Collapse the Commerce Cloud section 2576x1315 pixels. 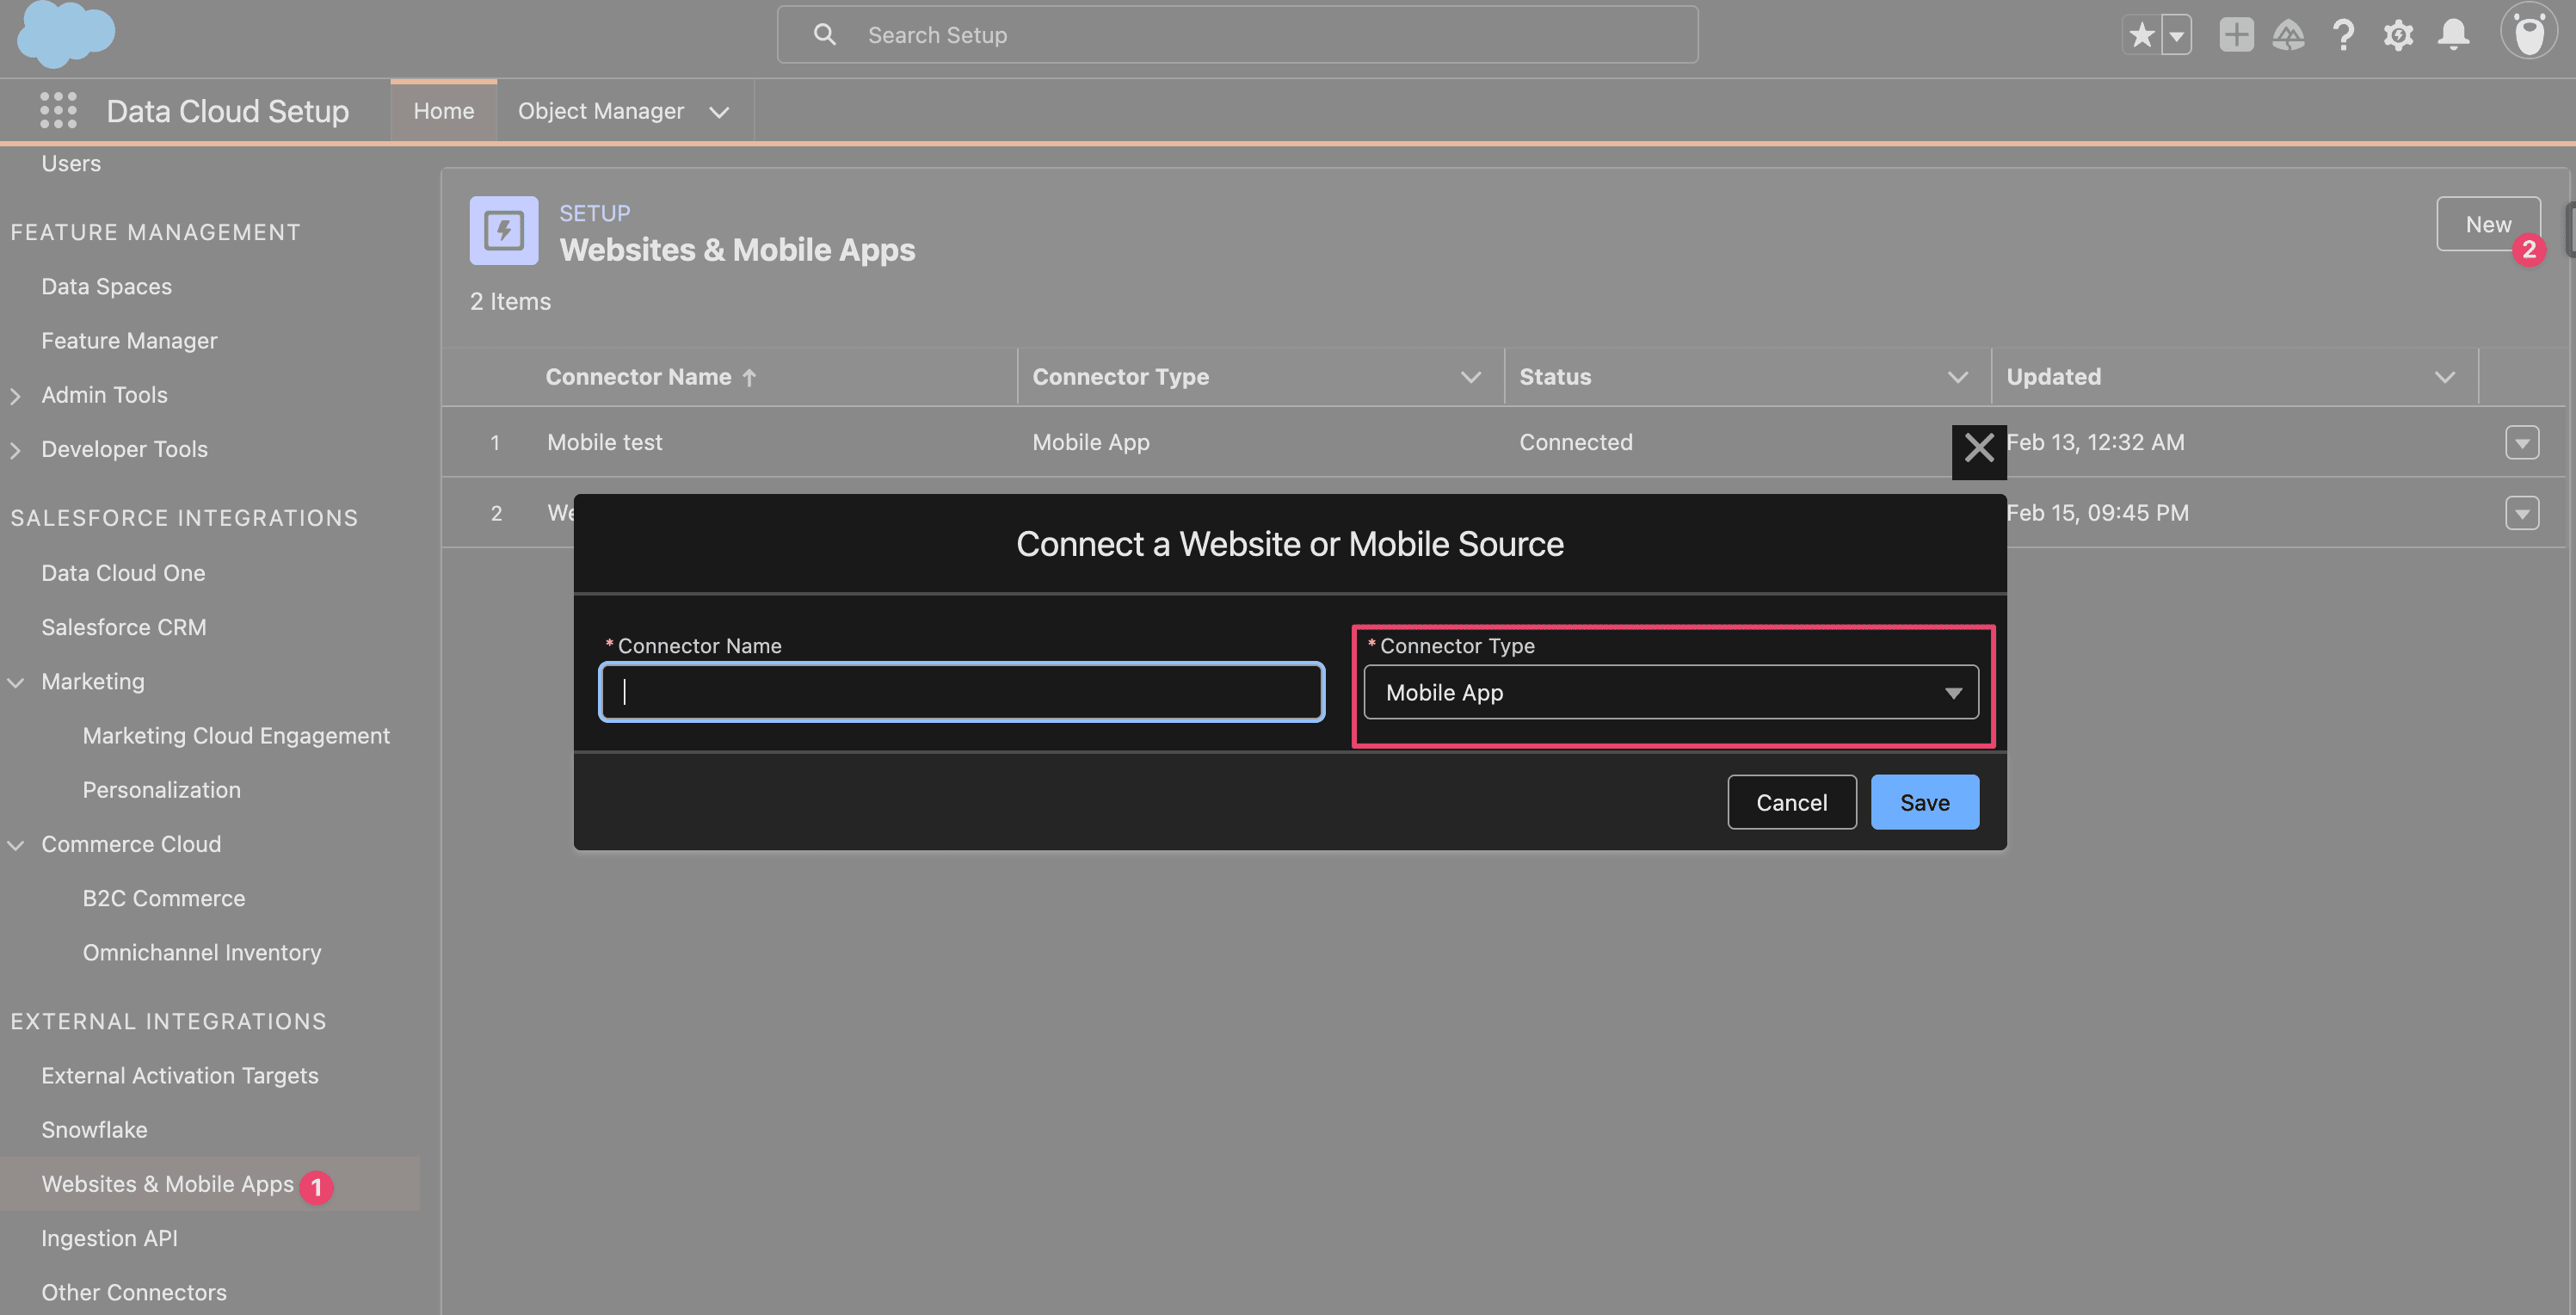(x=16, y=845)
